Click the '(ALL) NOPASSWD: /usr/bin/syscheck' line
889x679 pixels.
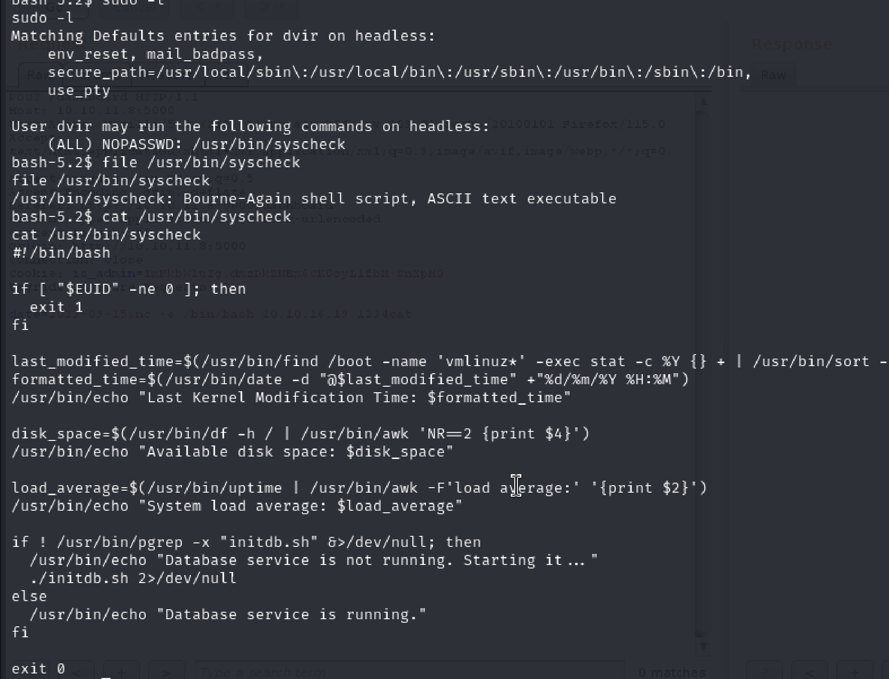(x=197, y=145)
